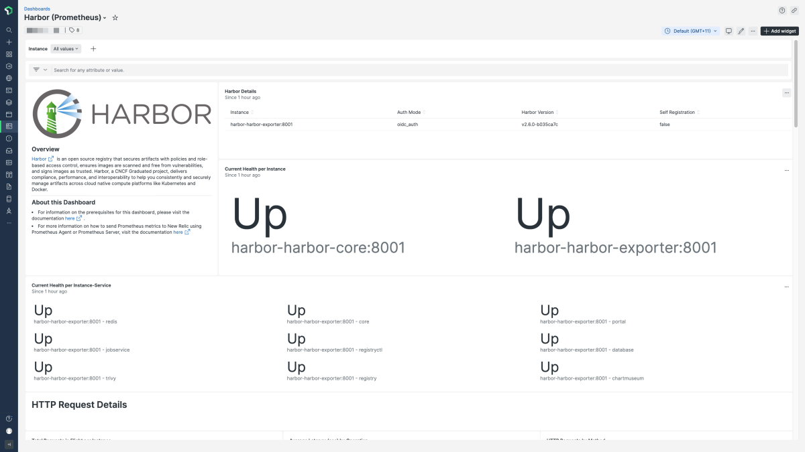Click the stacked layers icon in sidebar

9,102
